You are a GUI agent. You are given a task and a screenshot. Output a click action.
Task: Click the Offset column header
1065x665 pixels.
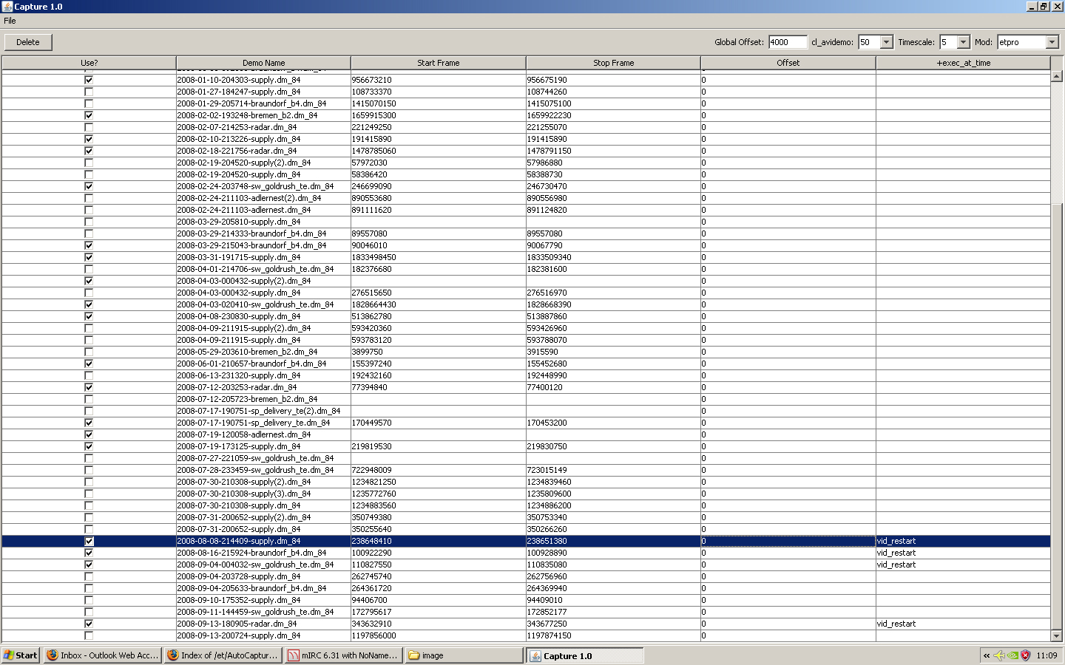788,63
